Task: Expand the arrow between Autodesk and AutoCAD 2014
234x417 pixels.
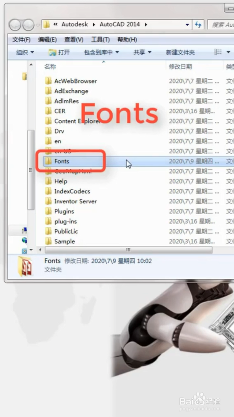Action: [x=94, y=25]
